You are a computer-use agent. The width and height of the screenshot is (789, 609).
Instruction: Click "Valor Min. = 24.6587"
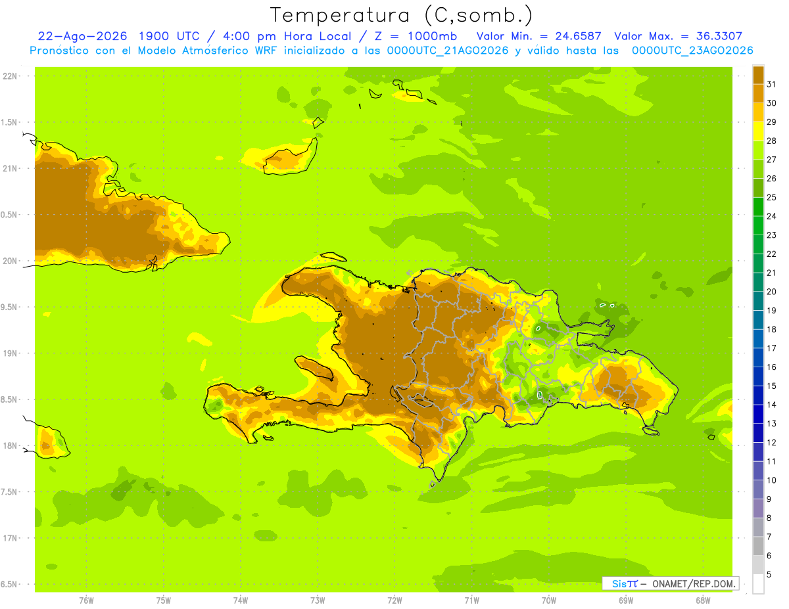539,36
